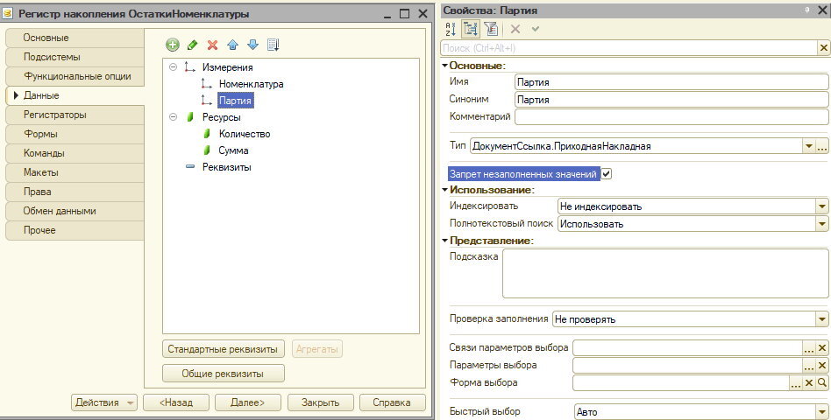Open Форма выбора magnifier lookup

(x=822, y=383)
